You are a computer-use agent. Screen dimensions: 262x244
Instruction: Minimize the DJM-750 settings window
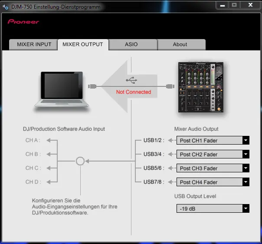[223, 5]
